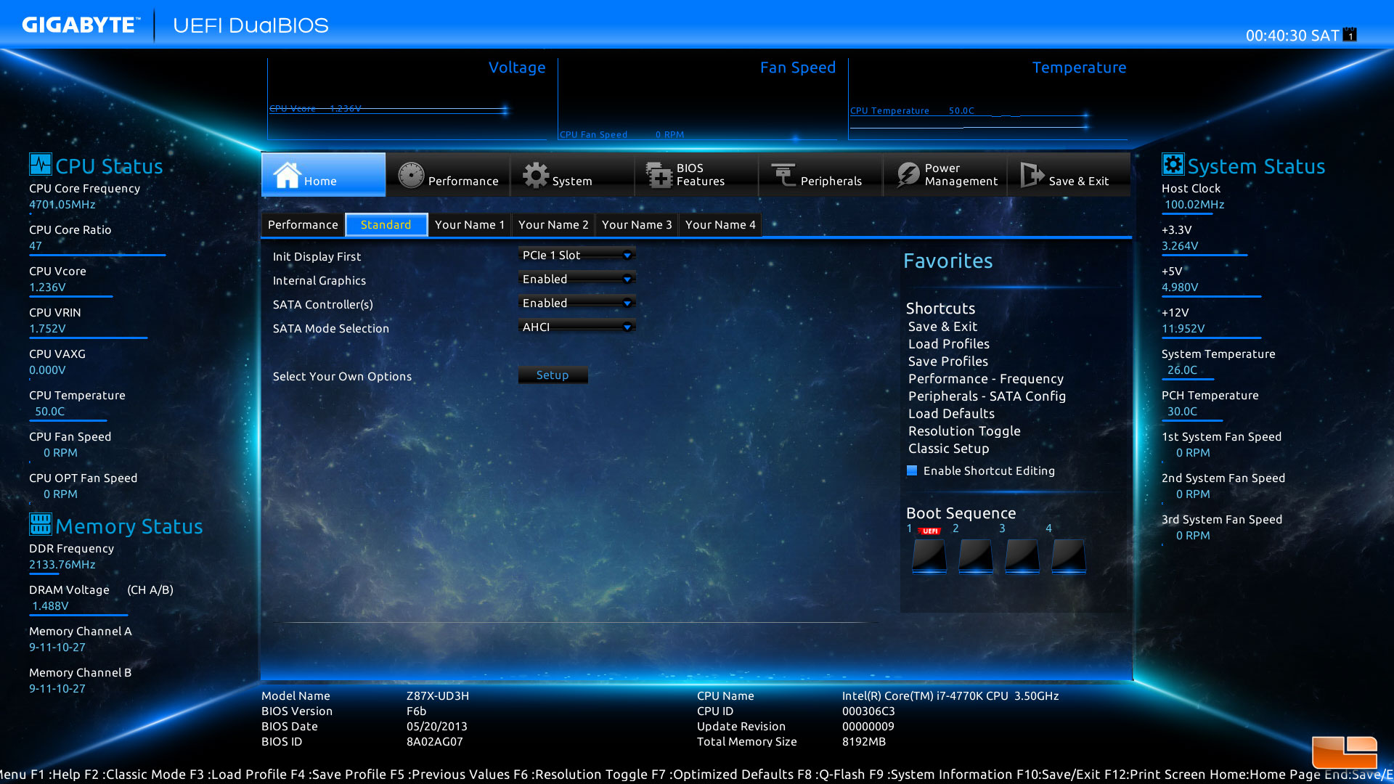The image size is (1394, 784).
Task: Select boot sequence device 3
Action: [x=1022, y=556]
